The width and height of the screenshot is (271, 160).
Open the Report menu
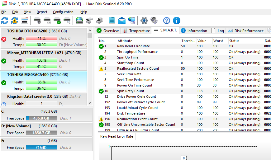point(42,12)
